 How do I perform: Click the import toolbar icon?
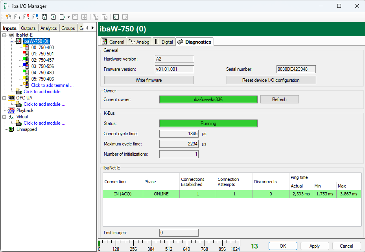pyautogui.click(x=53, y=17)
